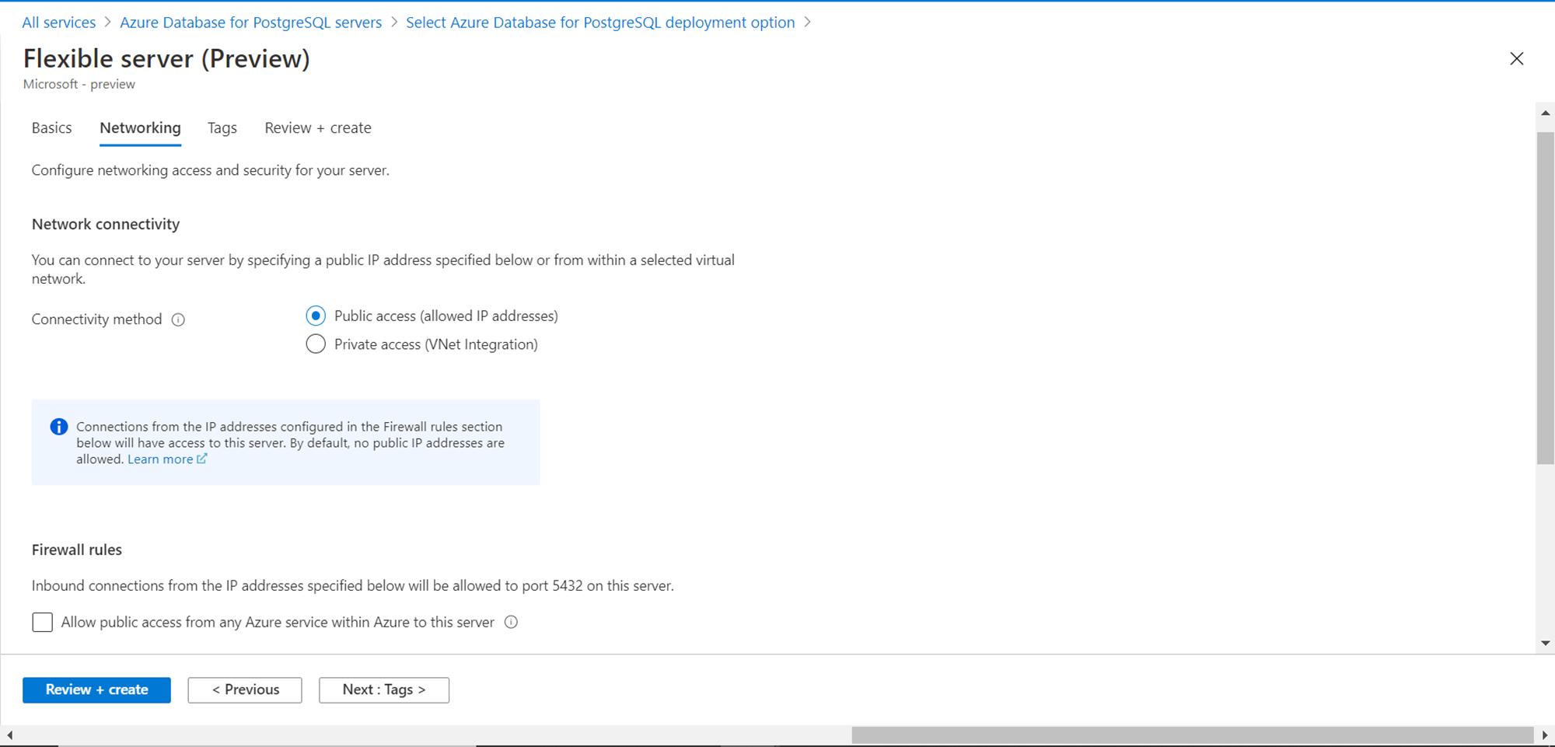This screenshot has height=747, width=1555.
Task: Switch to the Basics tab
Action: click(x=52, y=128)
